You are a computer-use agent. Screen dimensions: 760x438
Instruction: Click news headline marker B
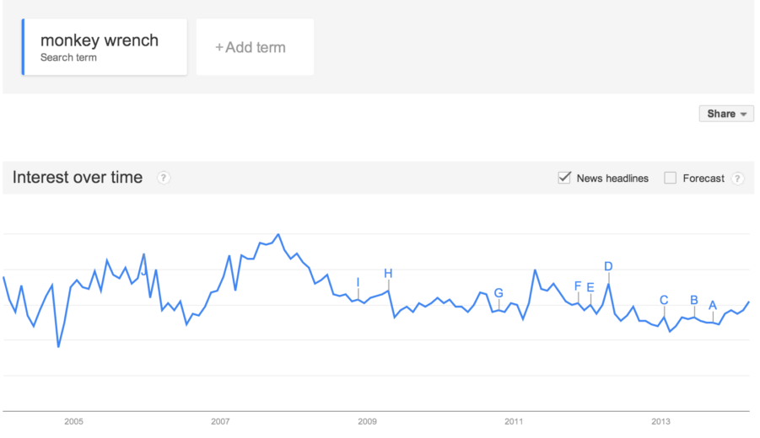(694, 300)
